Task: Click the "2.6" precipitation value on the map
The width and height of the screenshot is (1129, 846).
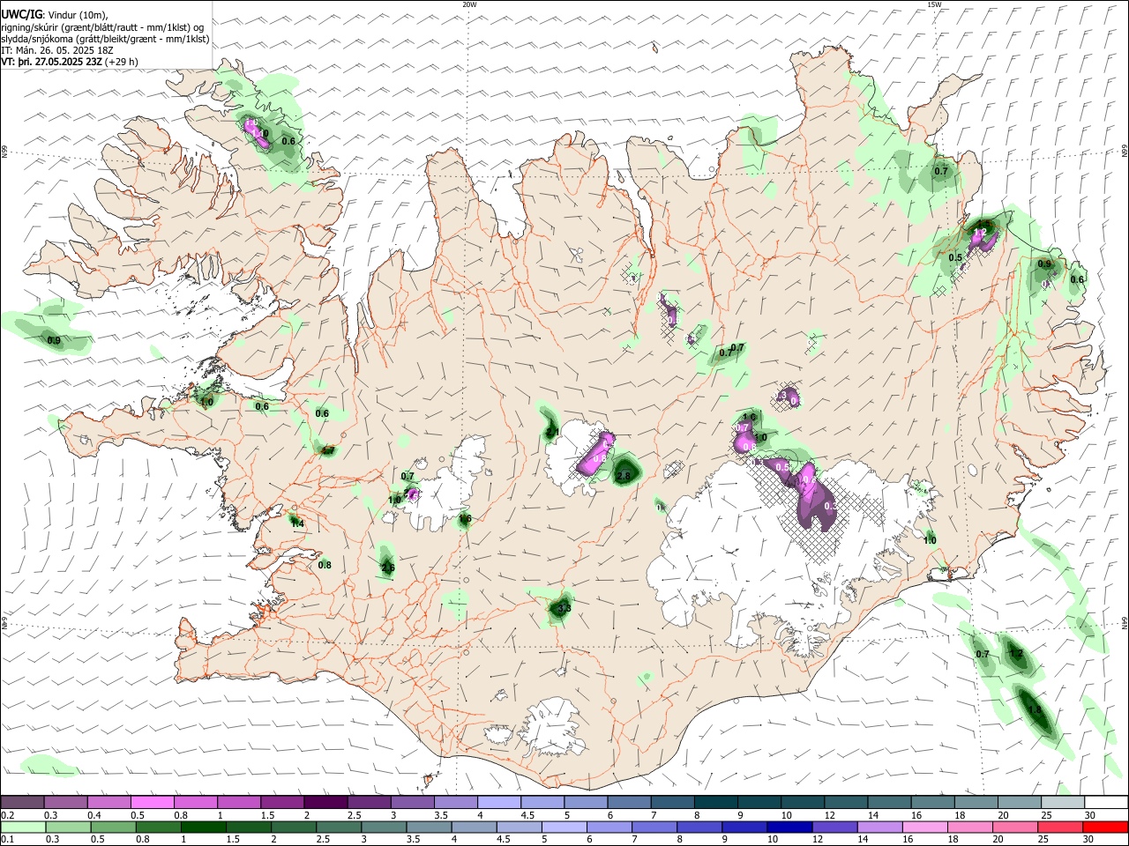Action: (387, 568)
